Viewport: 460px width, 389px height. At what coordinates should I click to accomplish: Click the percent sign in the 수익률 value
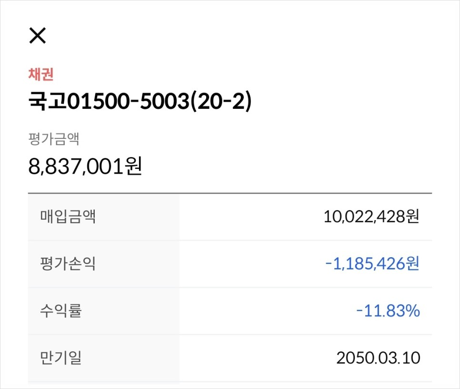tap(412, 311)
